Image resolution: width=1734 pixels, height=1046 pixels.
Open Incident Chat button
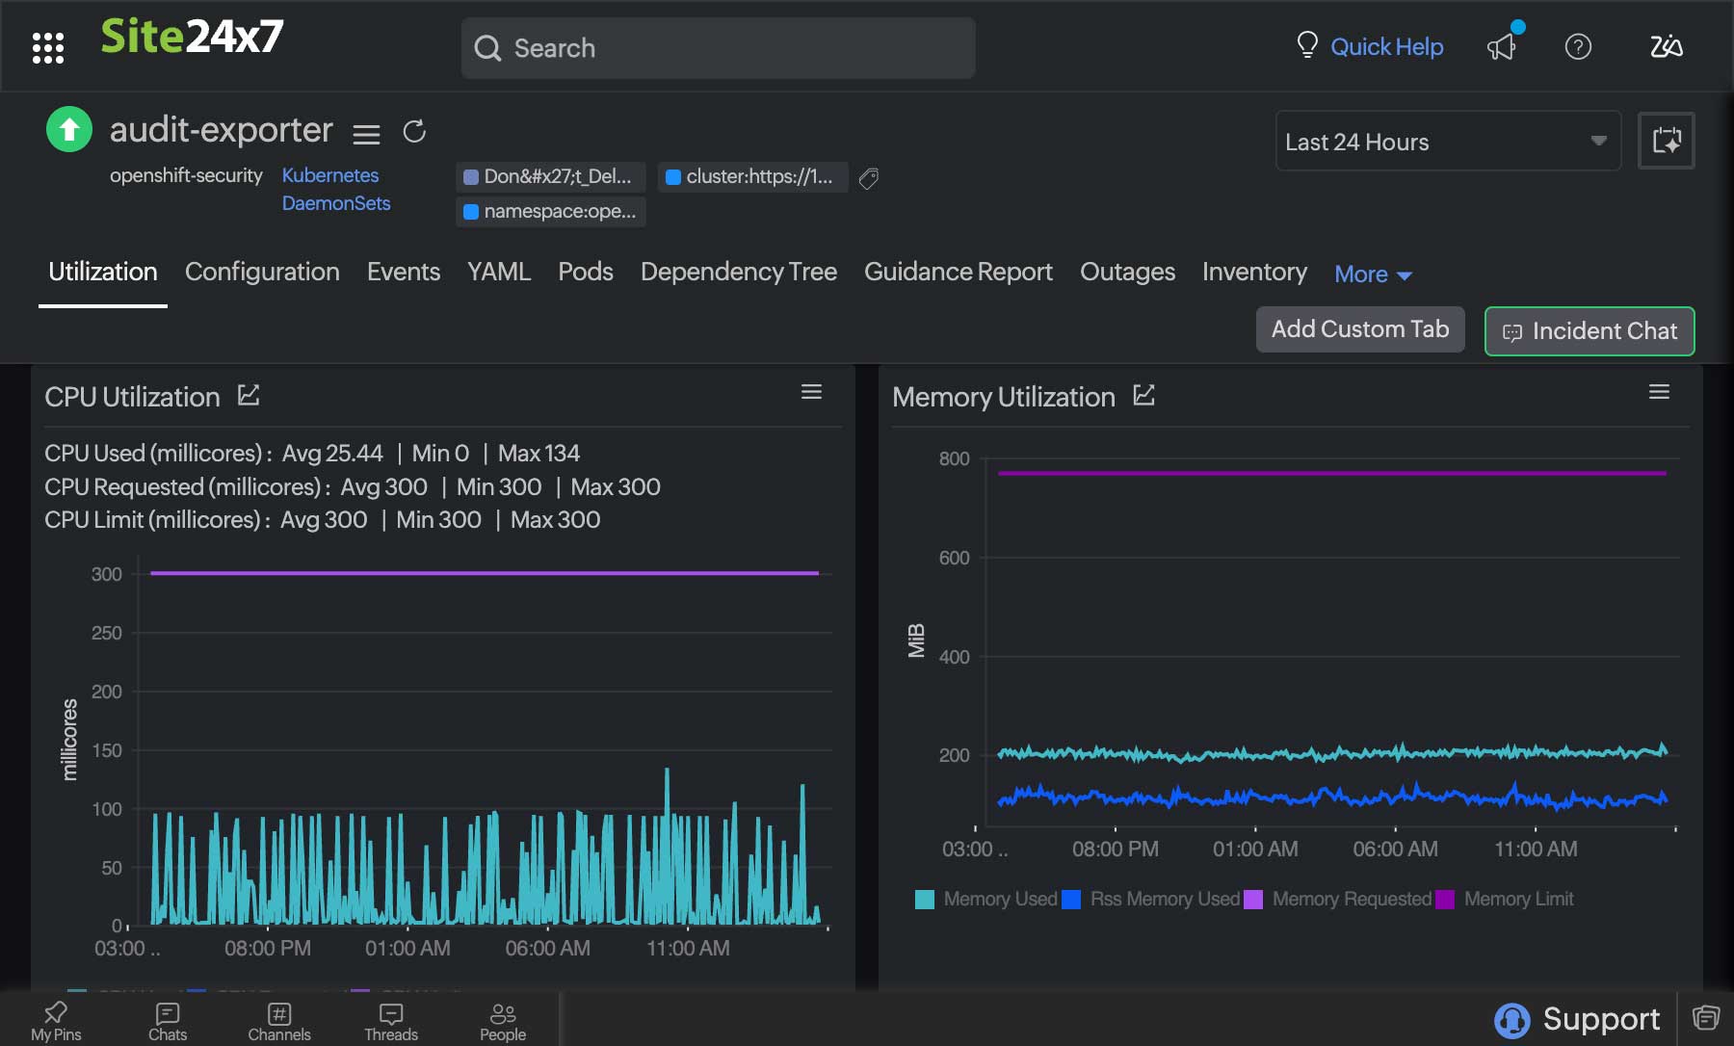coord(1589,331)
